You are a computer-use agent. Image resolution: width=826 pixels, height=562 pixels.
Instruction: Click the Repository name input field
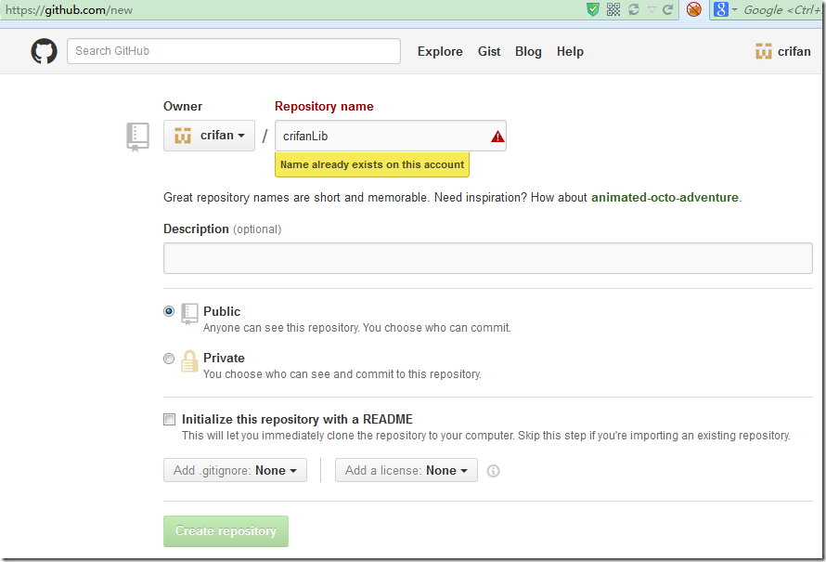click(x=391, y=136)
